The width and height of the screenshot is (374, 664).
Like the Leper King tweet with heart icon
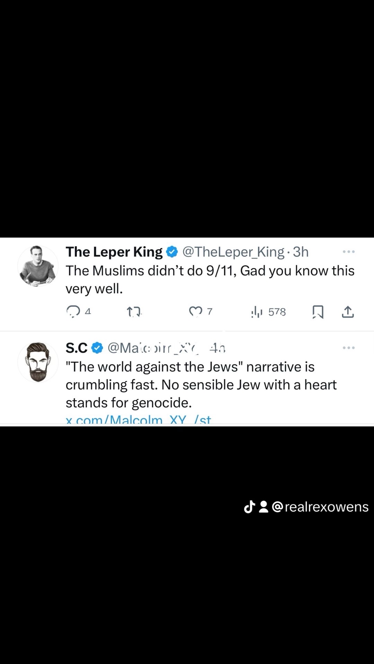[195, 312]
